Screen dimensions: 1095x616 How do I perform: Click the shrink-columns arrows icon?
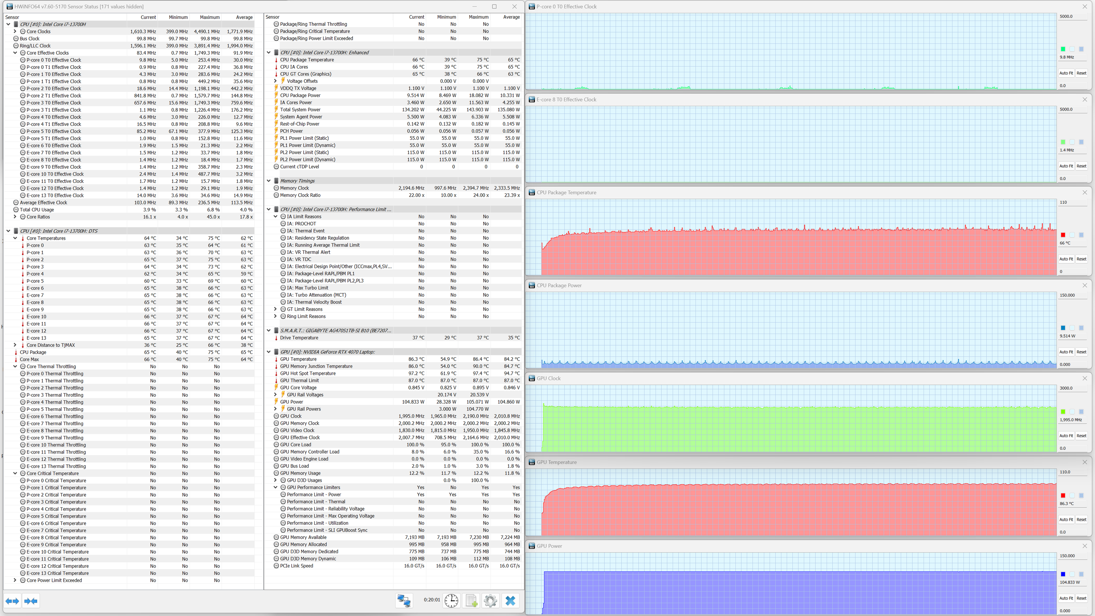pos(31,601)
